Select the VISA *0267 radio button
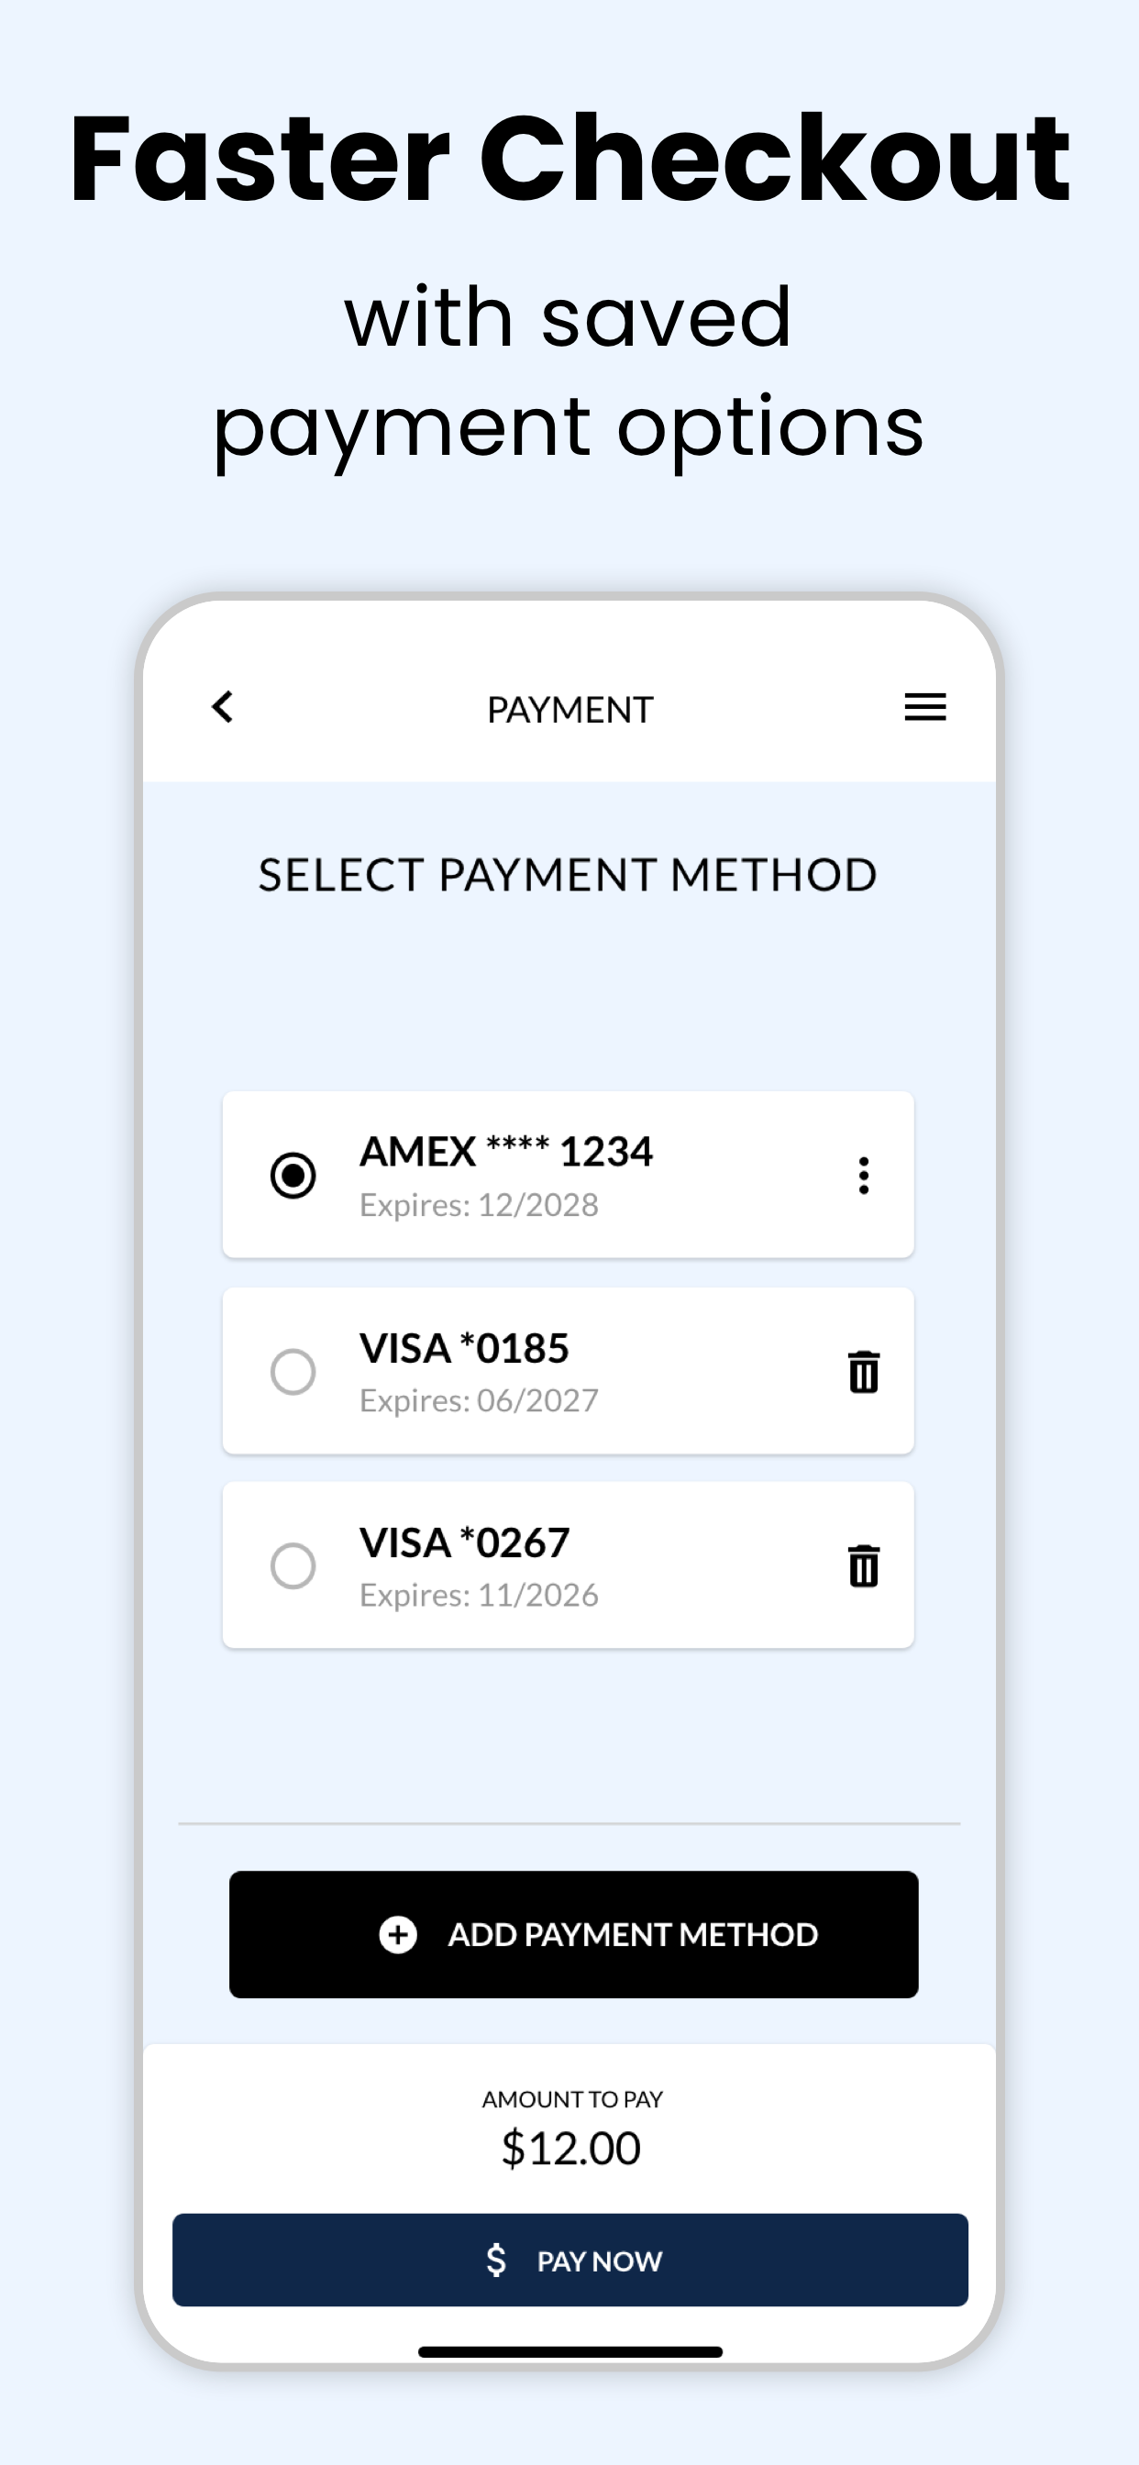The image size is (1139, 2465). [293, 1565]
